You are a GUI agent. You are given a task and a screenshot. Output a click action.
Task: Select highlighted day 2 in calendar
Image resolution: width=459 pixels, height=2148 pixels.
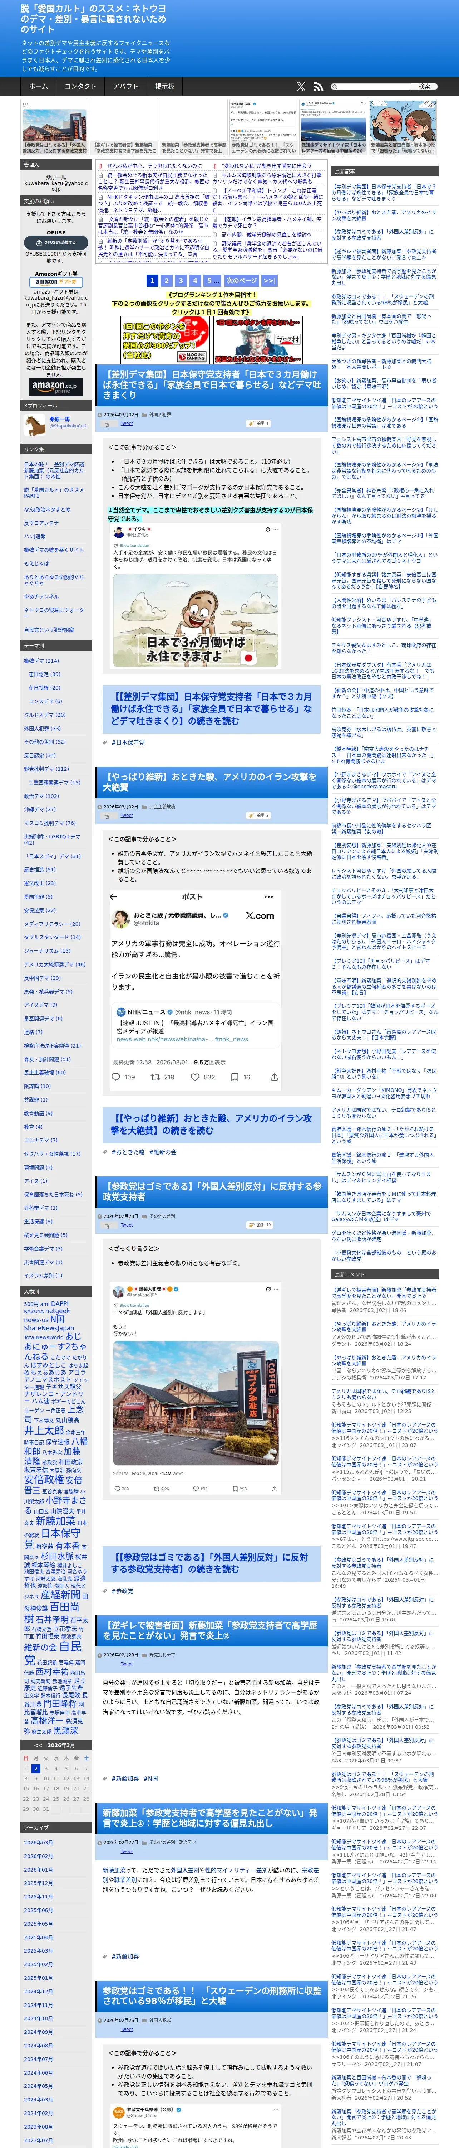(x=36, y=1768)
